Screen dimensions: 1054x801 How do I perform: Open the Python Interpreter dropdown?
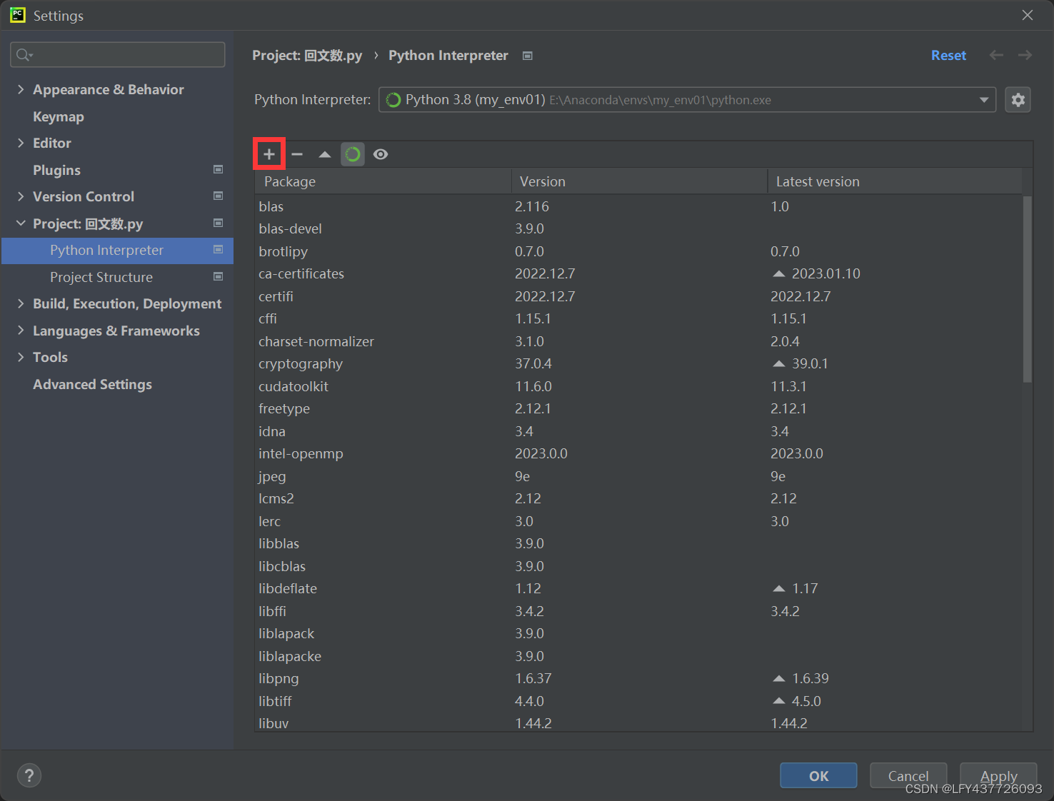click(687, 100)
